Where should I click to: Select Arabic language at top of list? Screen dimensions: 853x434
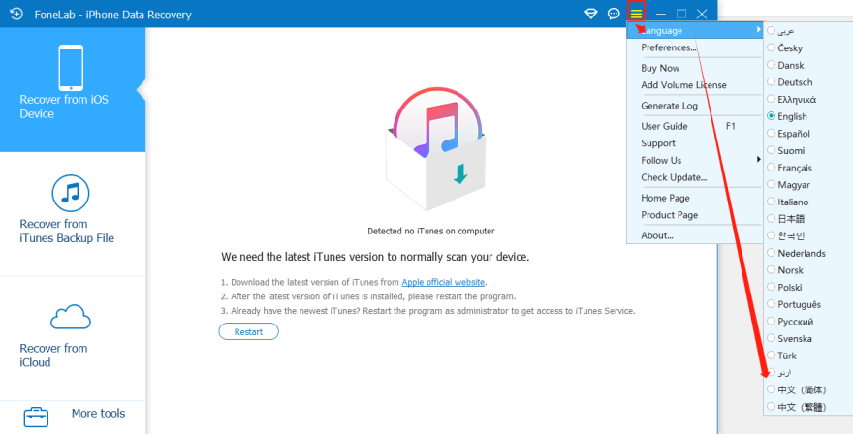771,31
